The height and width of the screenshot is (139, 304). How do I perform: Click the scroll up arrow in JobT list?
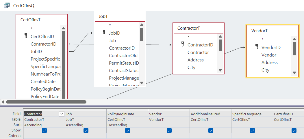pyautogui.click(x=142, y=25)
